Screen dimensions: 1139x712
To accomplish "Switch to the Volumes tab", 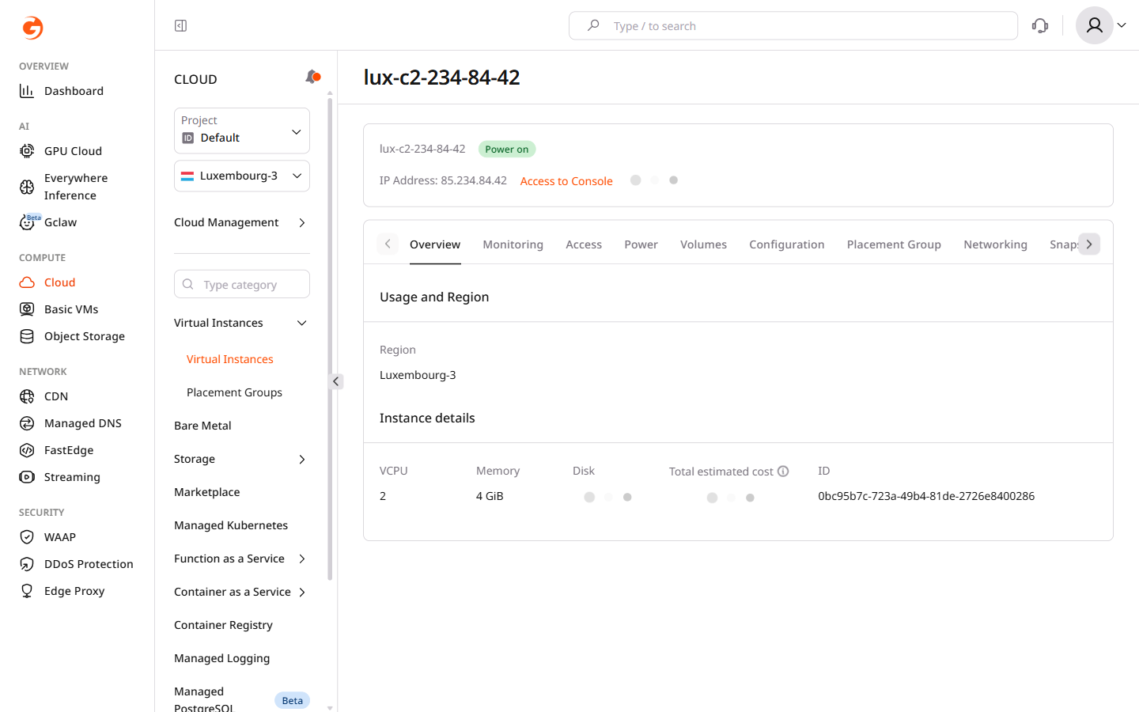I will pyautogui.click(x=703, y=244).
